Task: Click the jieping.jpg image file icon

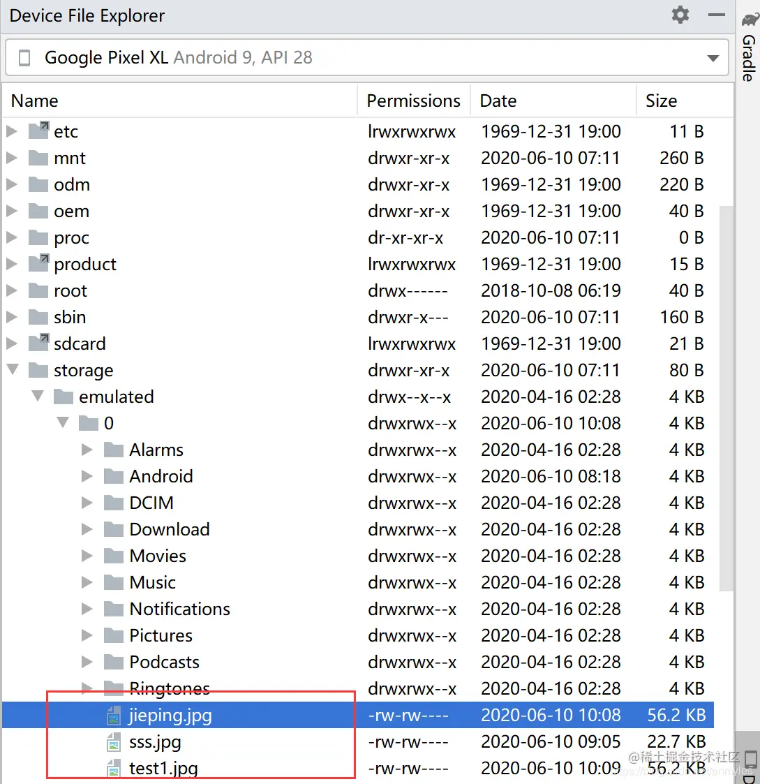Action: [114, 715]
